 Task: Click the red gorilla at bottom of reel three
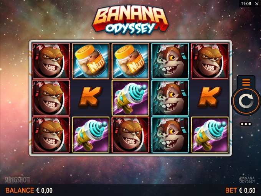click(x=130, y=135)
